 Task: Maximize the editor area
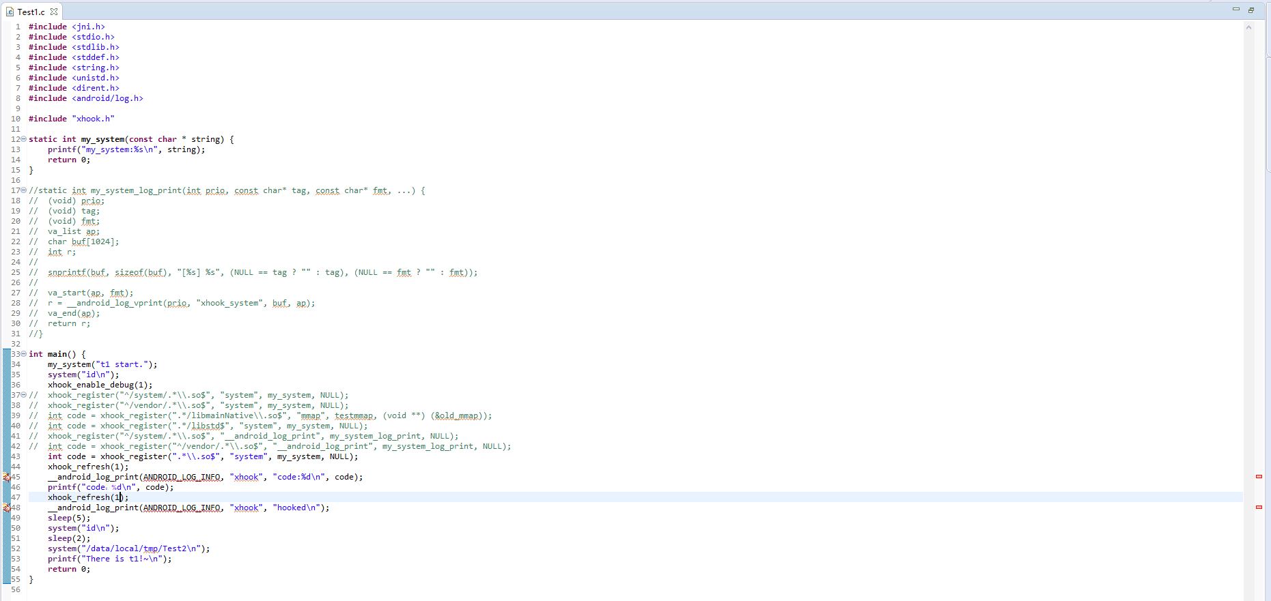coord(1251,10)
